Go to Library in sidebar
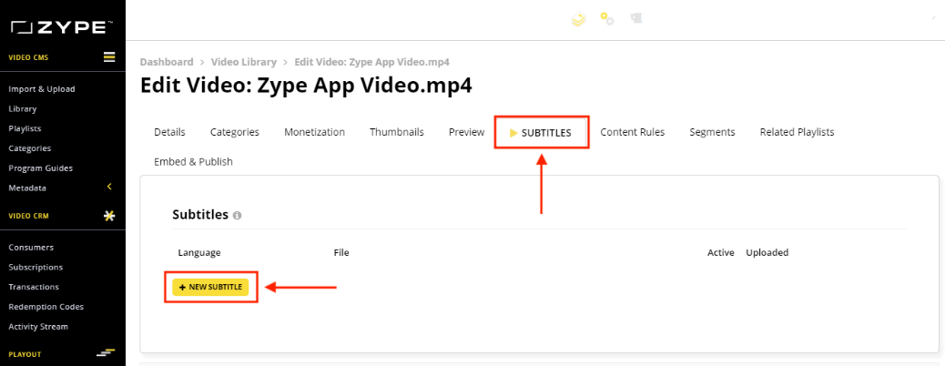Screen dimensions: 945x366 click(22, 109)
